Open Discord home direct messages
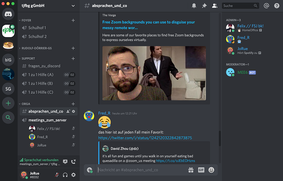This screenshot has width=283, height=181. point(8,14)
